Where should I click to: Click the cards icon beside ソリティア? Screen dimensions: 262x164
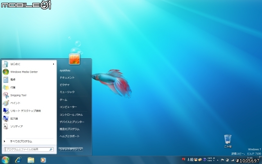click(6, 126)
